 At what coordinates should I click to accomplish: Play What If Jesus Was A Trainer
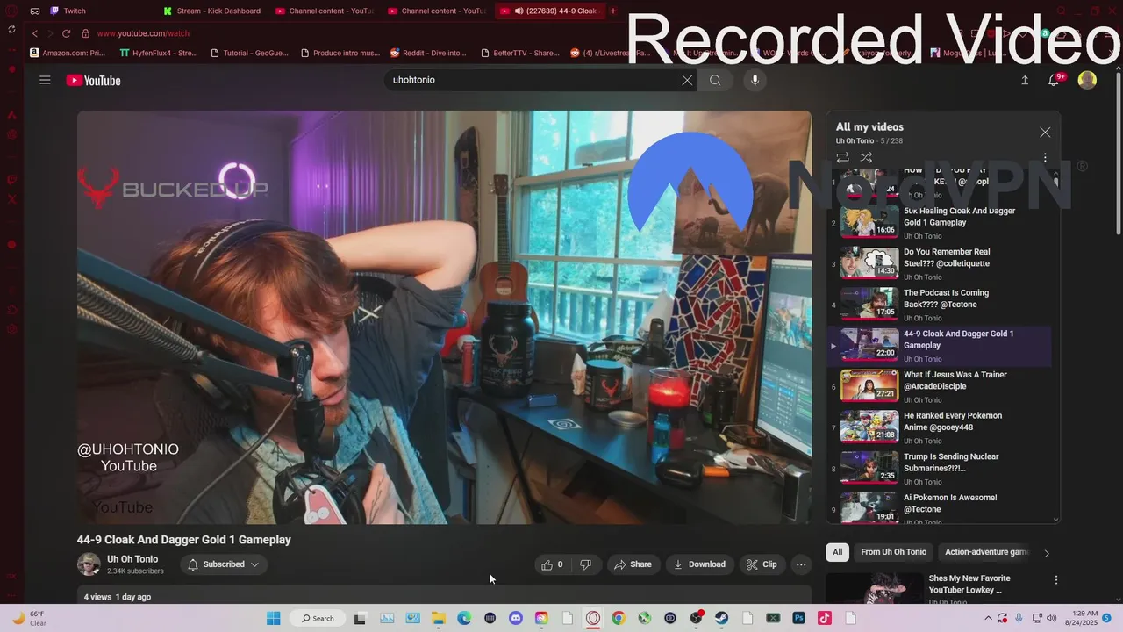pos(940,387)
